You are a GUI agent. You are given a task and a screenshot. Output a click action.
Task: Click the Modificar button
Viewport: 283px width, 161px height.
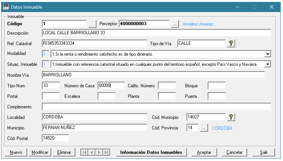[x=40, y=152]
